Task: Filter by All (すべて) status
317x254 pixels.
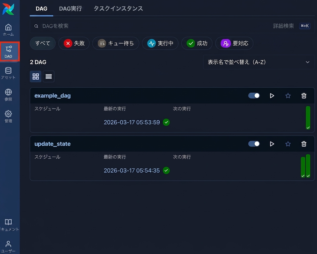Action: click(x=43, y=43)
